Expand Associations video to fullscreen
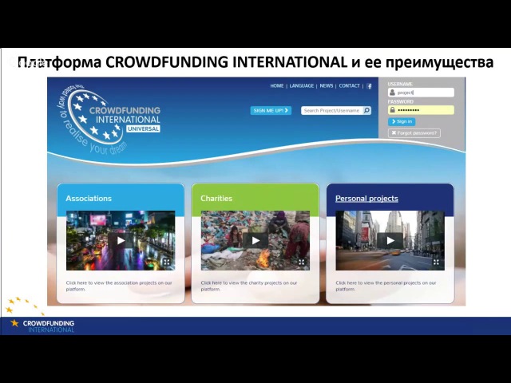The image size is (511, 383). (167, 262)
